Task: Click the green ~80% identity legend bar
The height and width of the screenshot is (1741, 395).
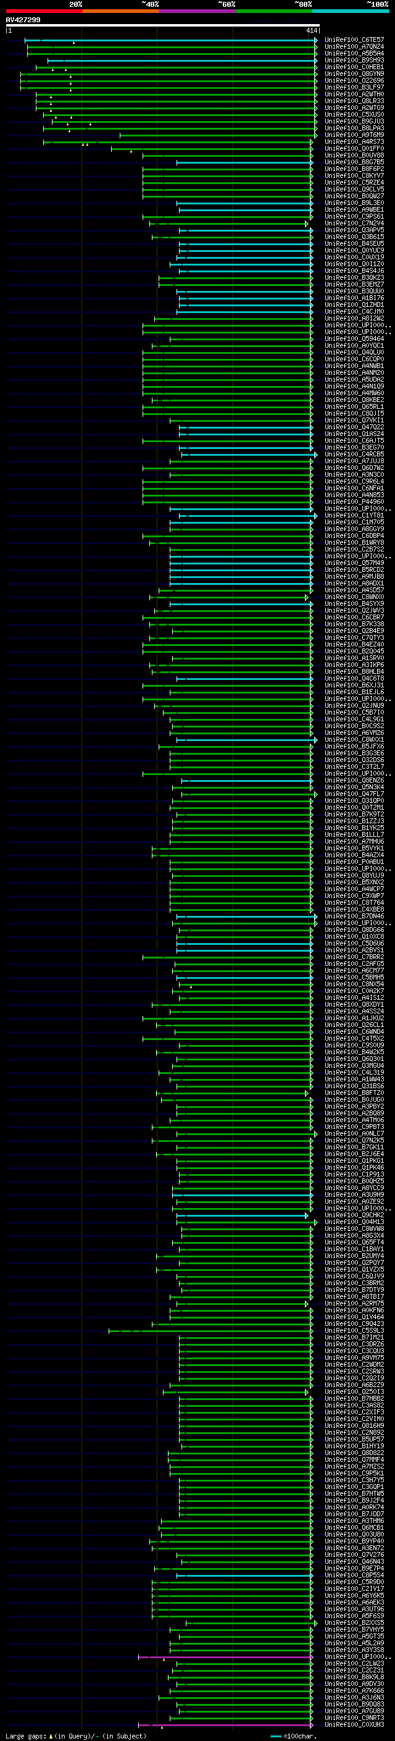Action: 274,11
